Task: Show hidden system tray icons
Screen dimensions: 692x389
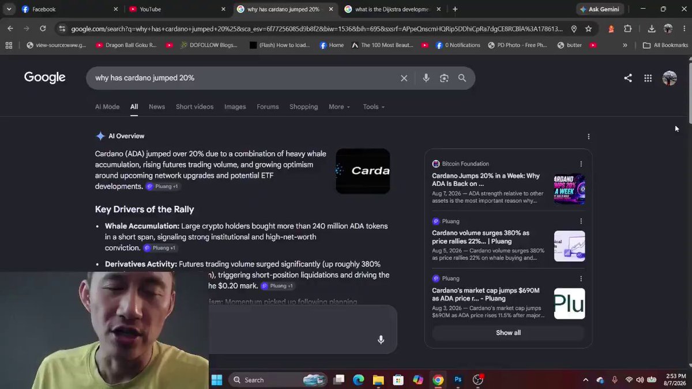Action: (586, 380)
